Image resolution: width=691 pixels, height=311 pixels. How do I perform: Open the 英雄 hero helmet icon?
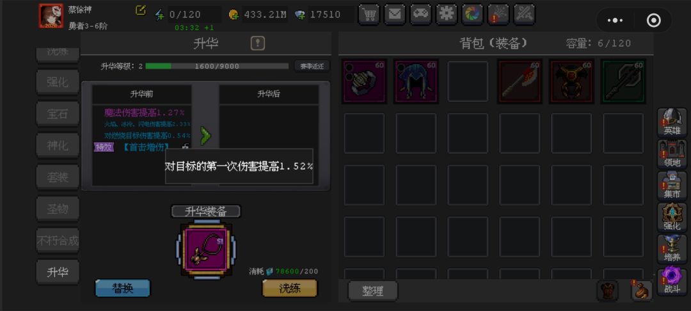pos(672,122)
